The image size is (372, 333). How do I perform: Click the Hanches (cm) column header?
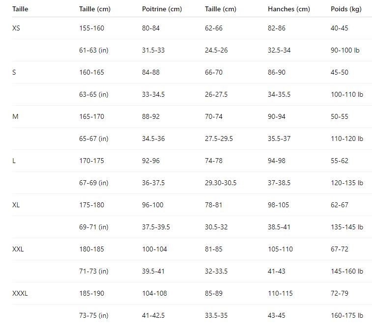[288, 9]
